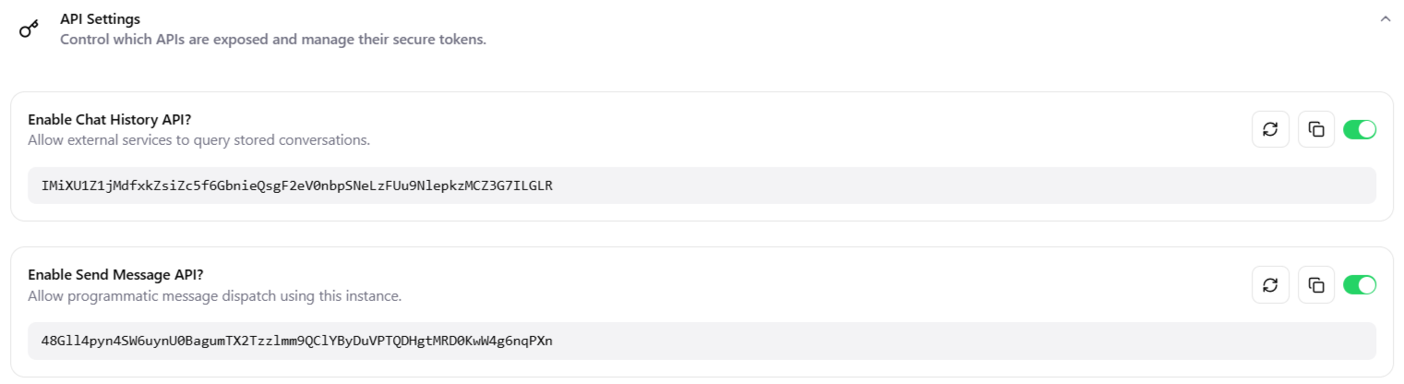Regenerate the Chat History API token
This screenshot has width=1404, height=384.
click(x=1270, y=129)
